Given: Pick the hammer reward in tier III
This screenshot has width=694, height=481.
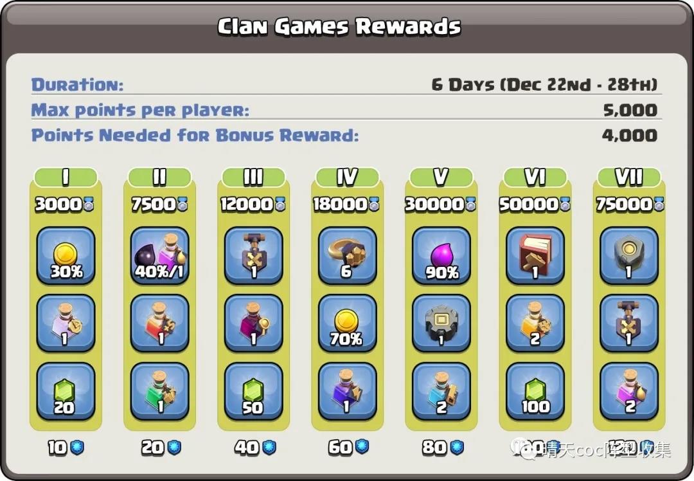Looking at the screenshot, I should (x=254, y=255).
